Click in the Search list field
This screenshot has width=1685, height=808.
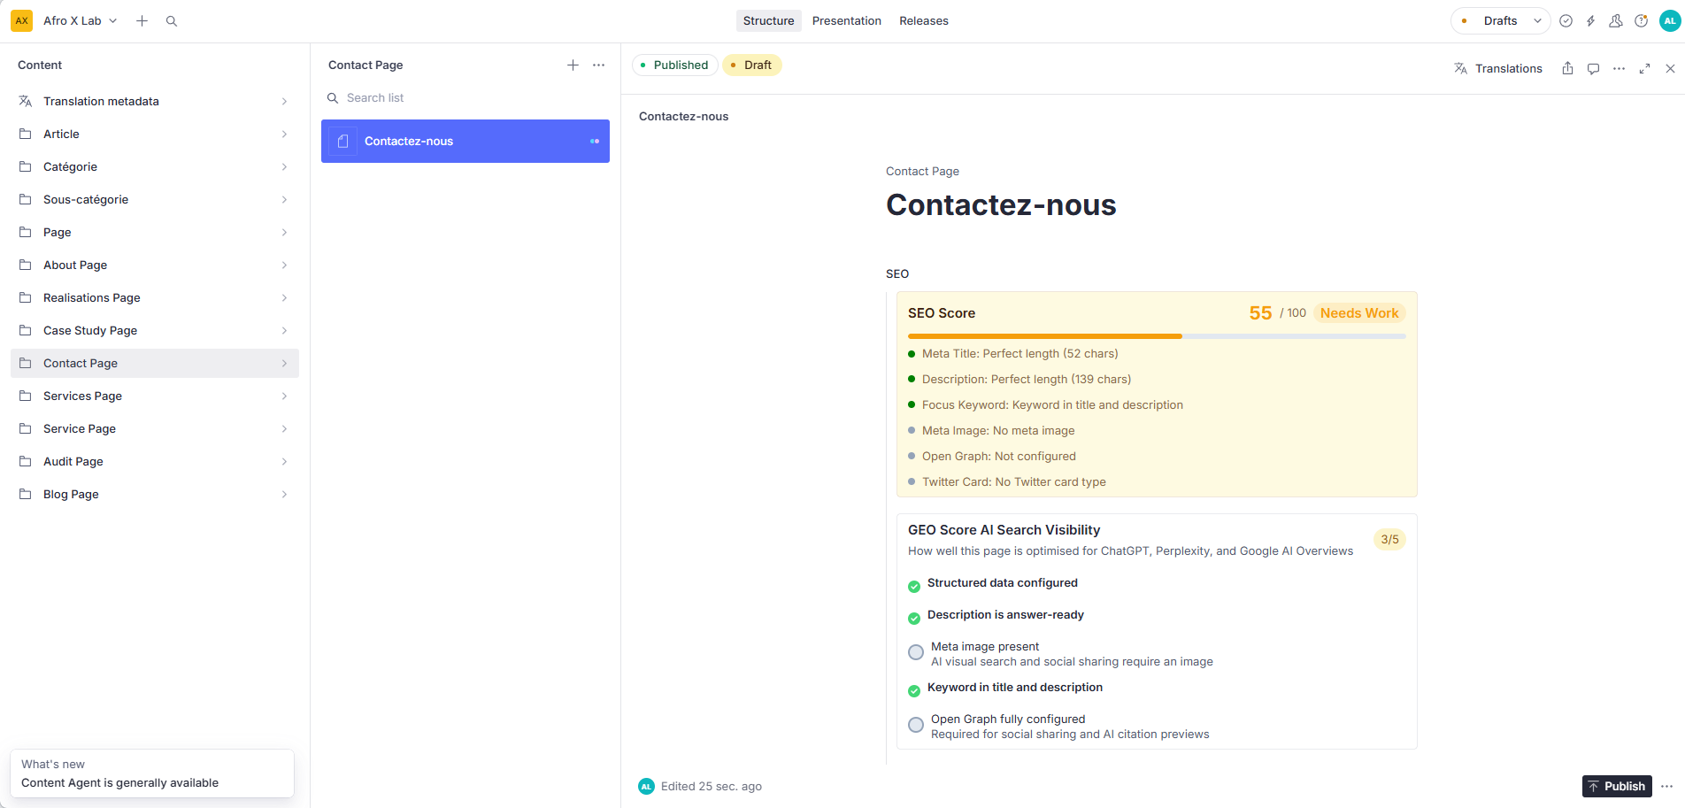point(465,97)
